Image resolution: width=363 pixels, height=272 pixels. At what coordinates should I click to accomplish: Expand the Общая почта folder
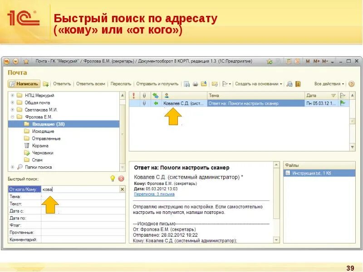(x=13, y=102)
